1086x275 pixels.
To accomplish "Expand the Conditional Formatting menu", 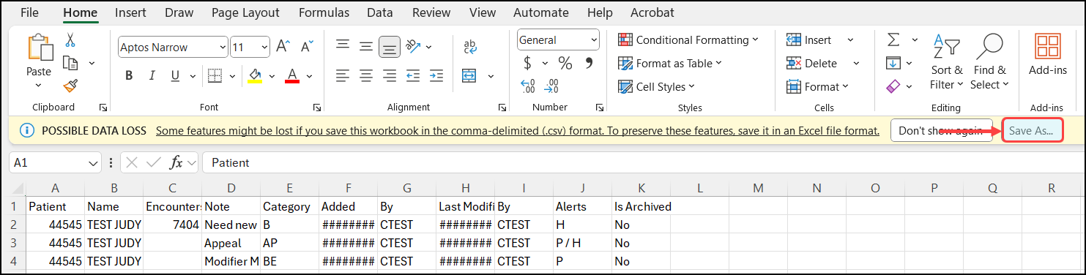I will tap(688, 40).
